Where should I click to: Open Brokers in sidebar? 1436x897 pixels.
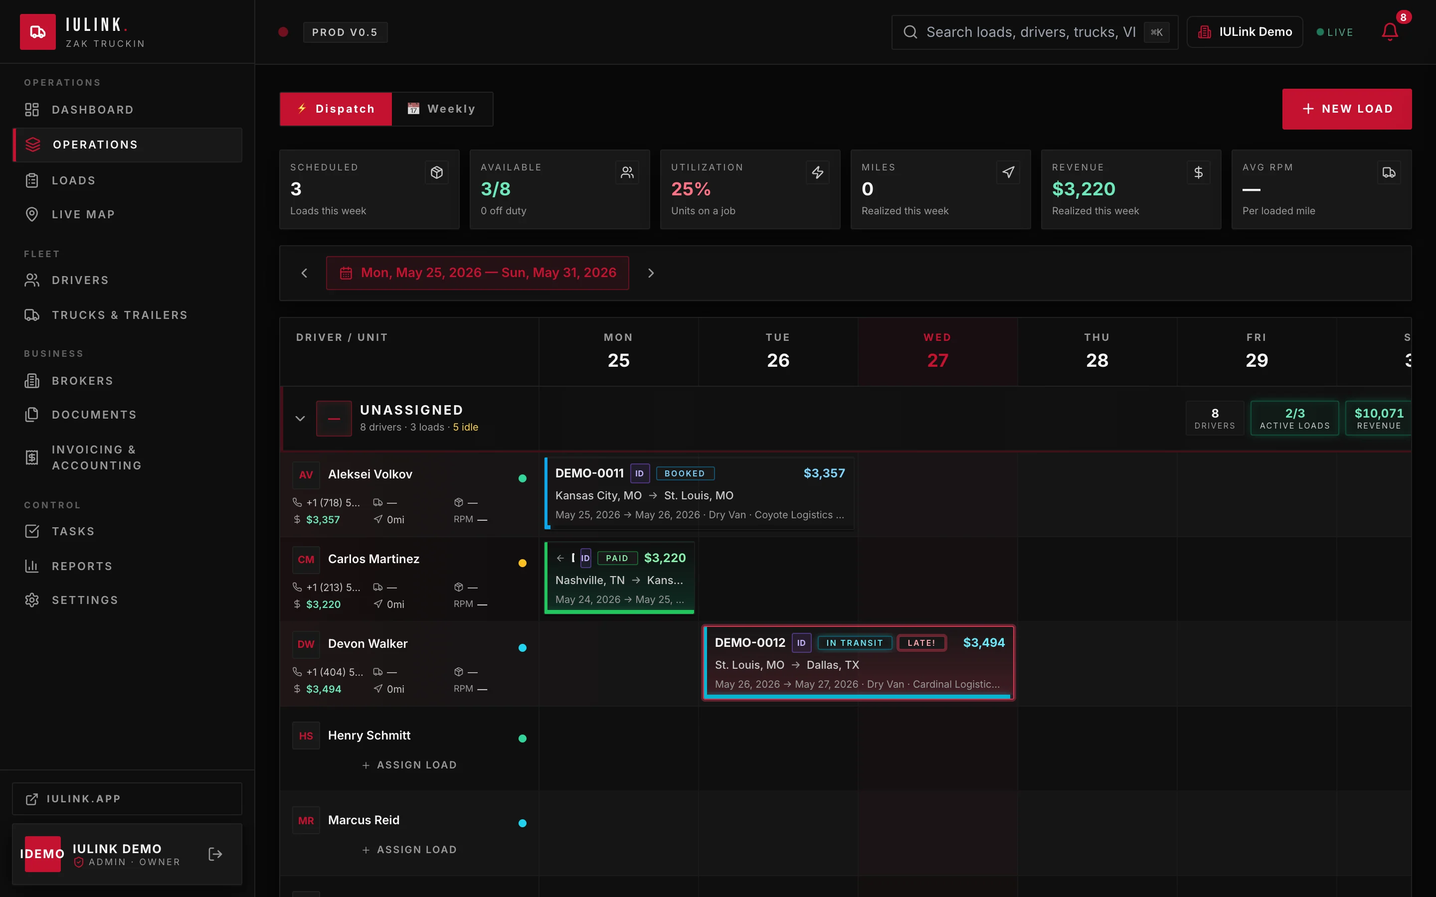click(127, 381)
